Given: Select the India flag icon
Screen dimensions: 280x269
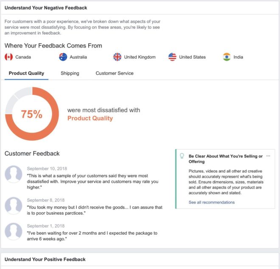Looking at the screenshot, I should click(227, 57).
